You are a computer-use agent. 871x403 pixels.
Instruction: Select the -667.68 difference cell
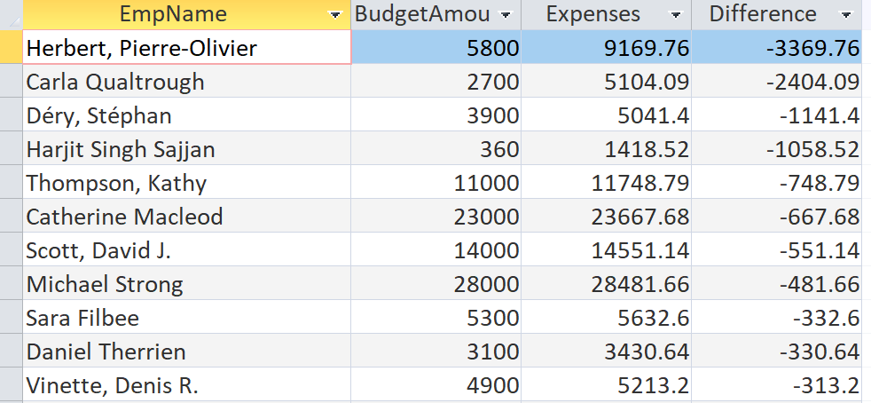(777, 217)
